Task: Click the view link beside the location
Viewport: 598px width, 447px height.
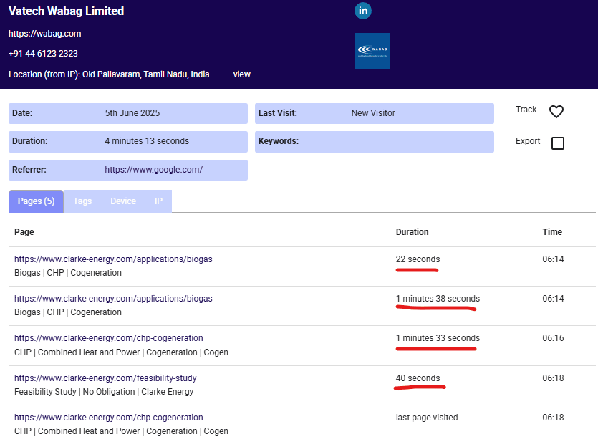Action: click(x=242, y=74)
